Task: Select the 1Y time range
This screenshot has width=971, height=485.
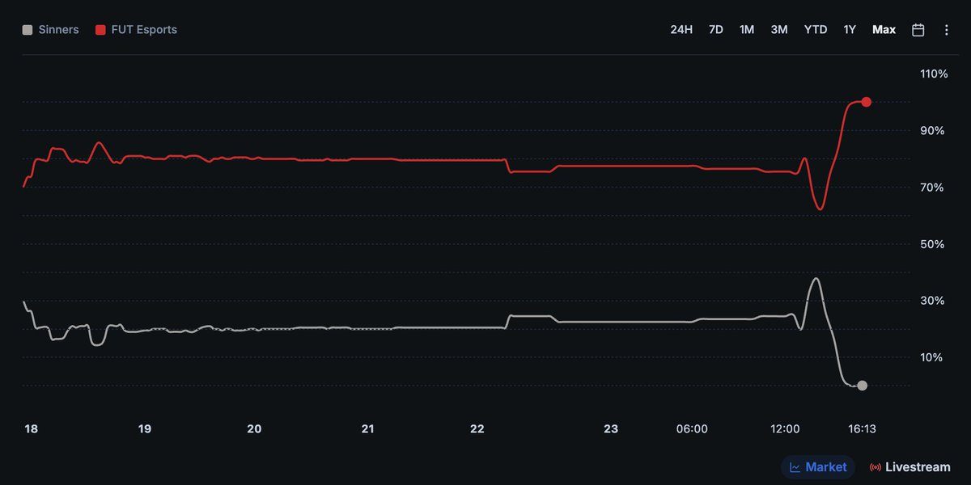Action: [x=850, y=30]
